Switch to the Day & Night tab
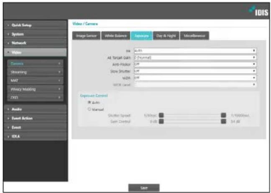 [x=166, y=36]
